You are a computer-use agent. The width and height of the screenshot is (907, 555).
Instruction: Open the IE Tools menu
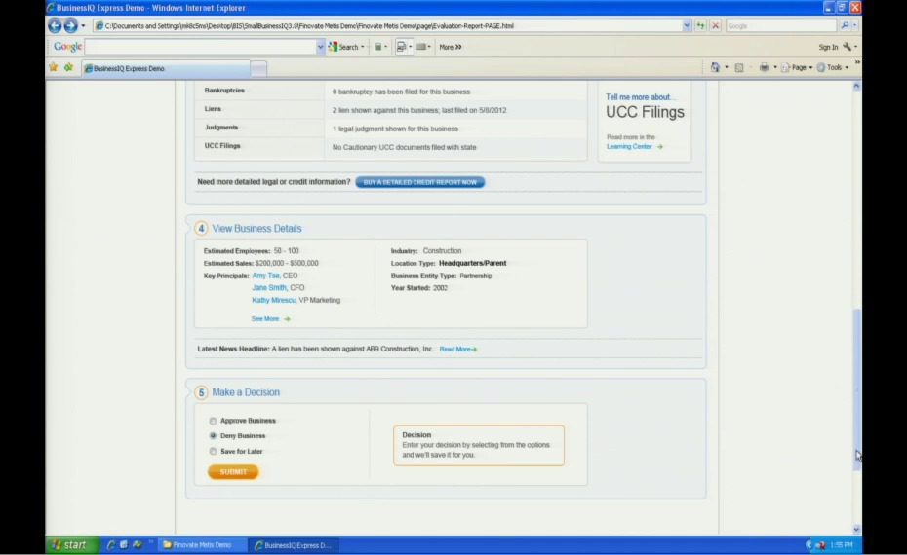coord(832,67)
